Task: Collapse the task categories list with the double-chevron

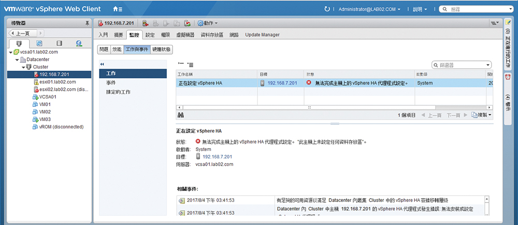Action: tap(102, 64)
